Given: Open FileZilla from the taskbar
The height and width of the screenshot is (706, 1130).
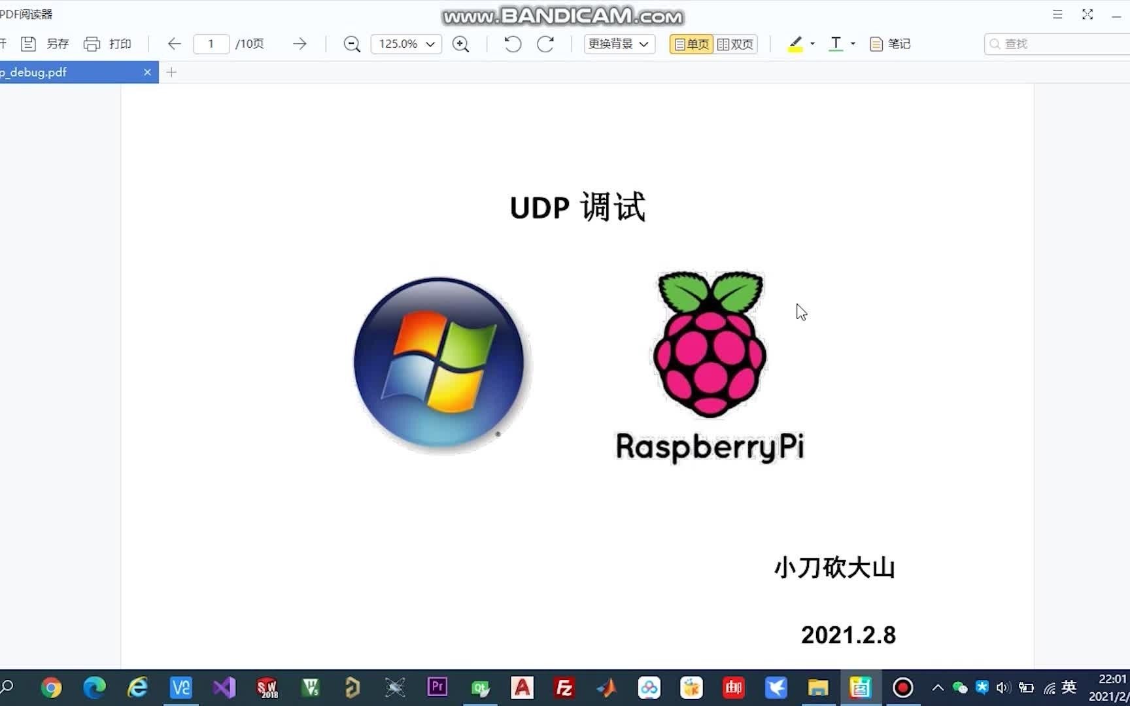Looking at the screenshot, I should (564, 688).
